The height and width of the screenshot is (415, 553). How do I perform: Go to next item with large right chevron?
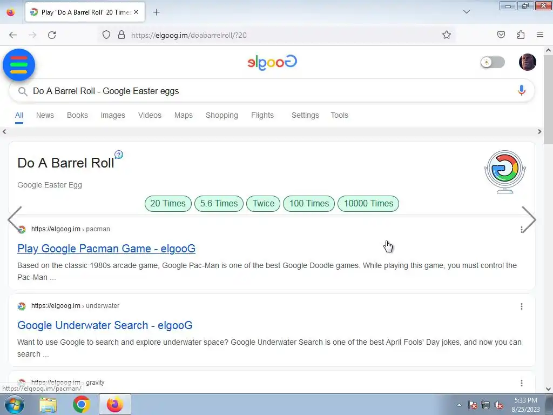click(x=529, y=219)
